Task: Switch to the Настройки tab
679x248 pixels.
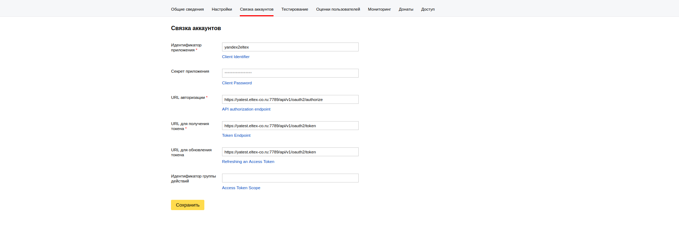Action: click(222, 9)
